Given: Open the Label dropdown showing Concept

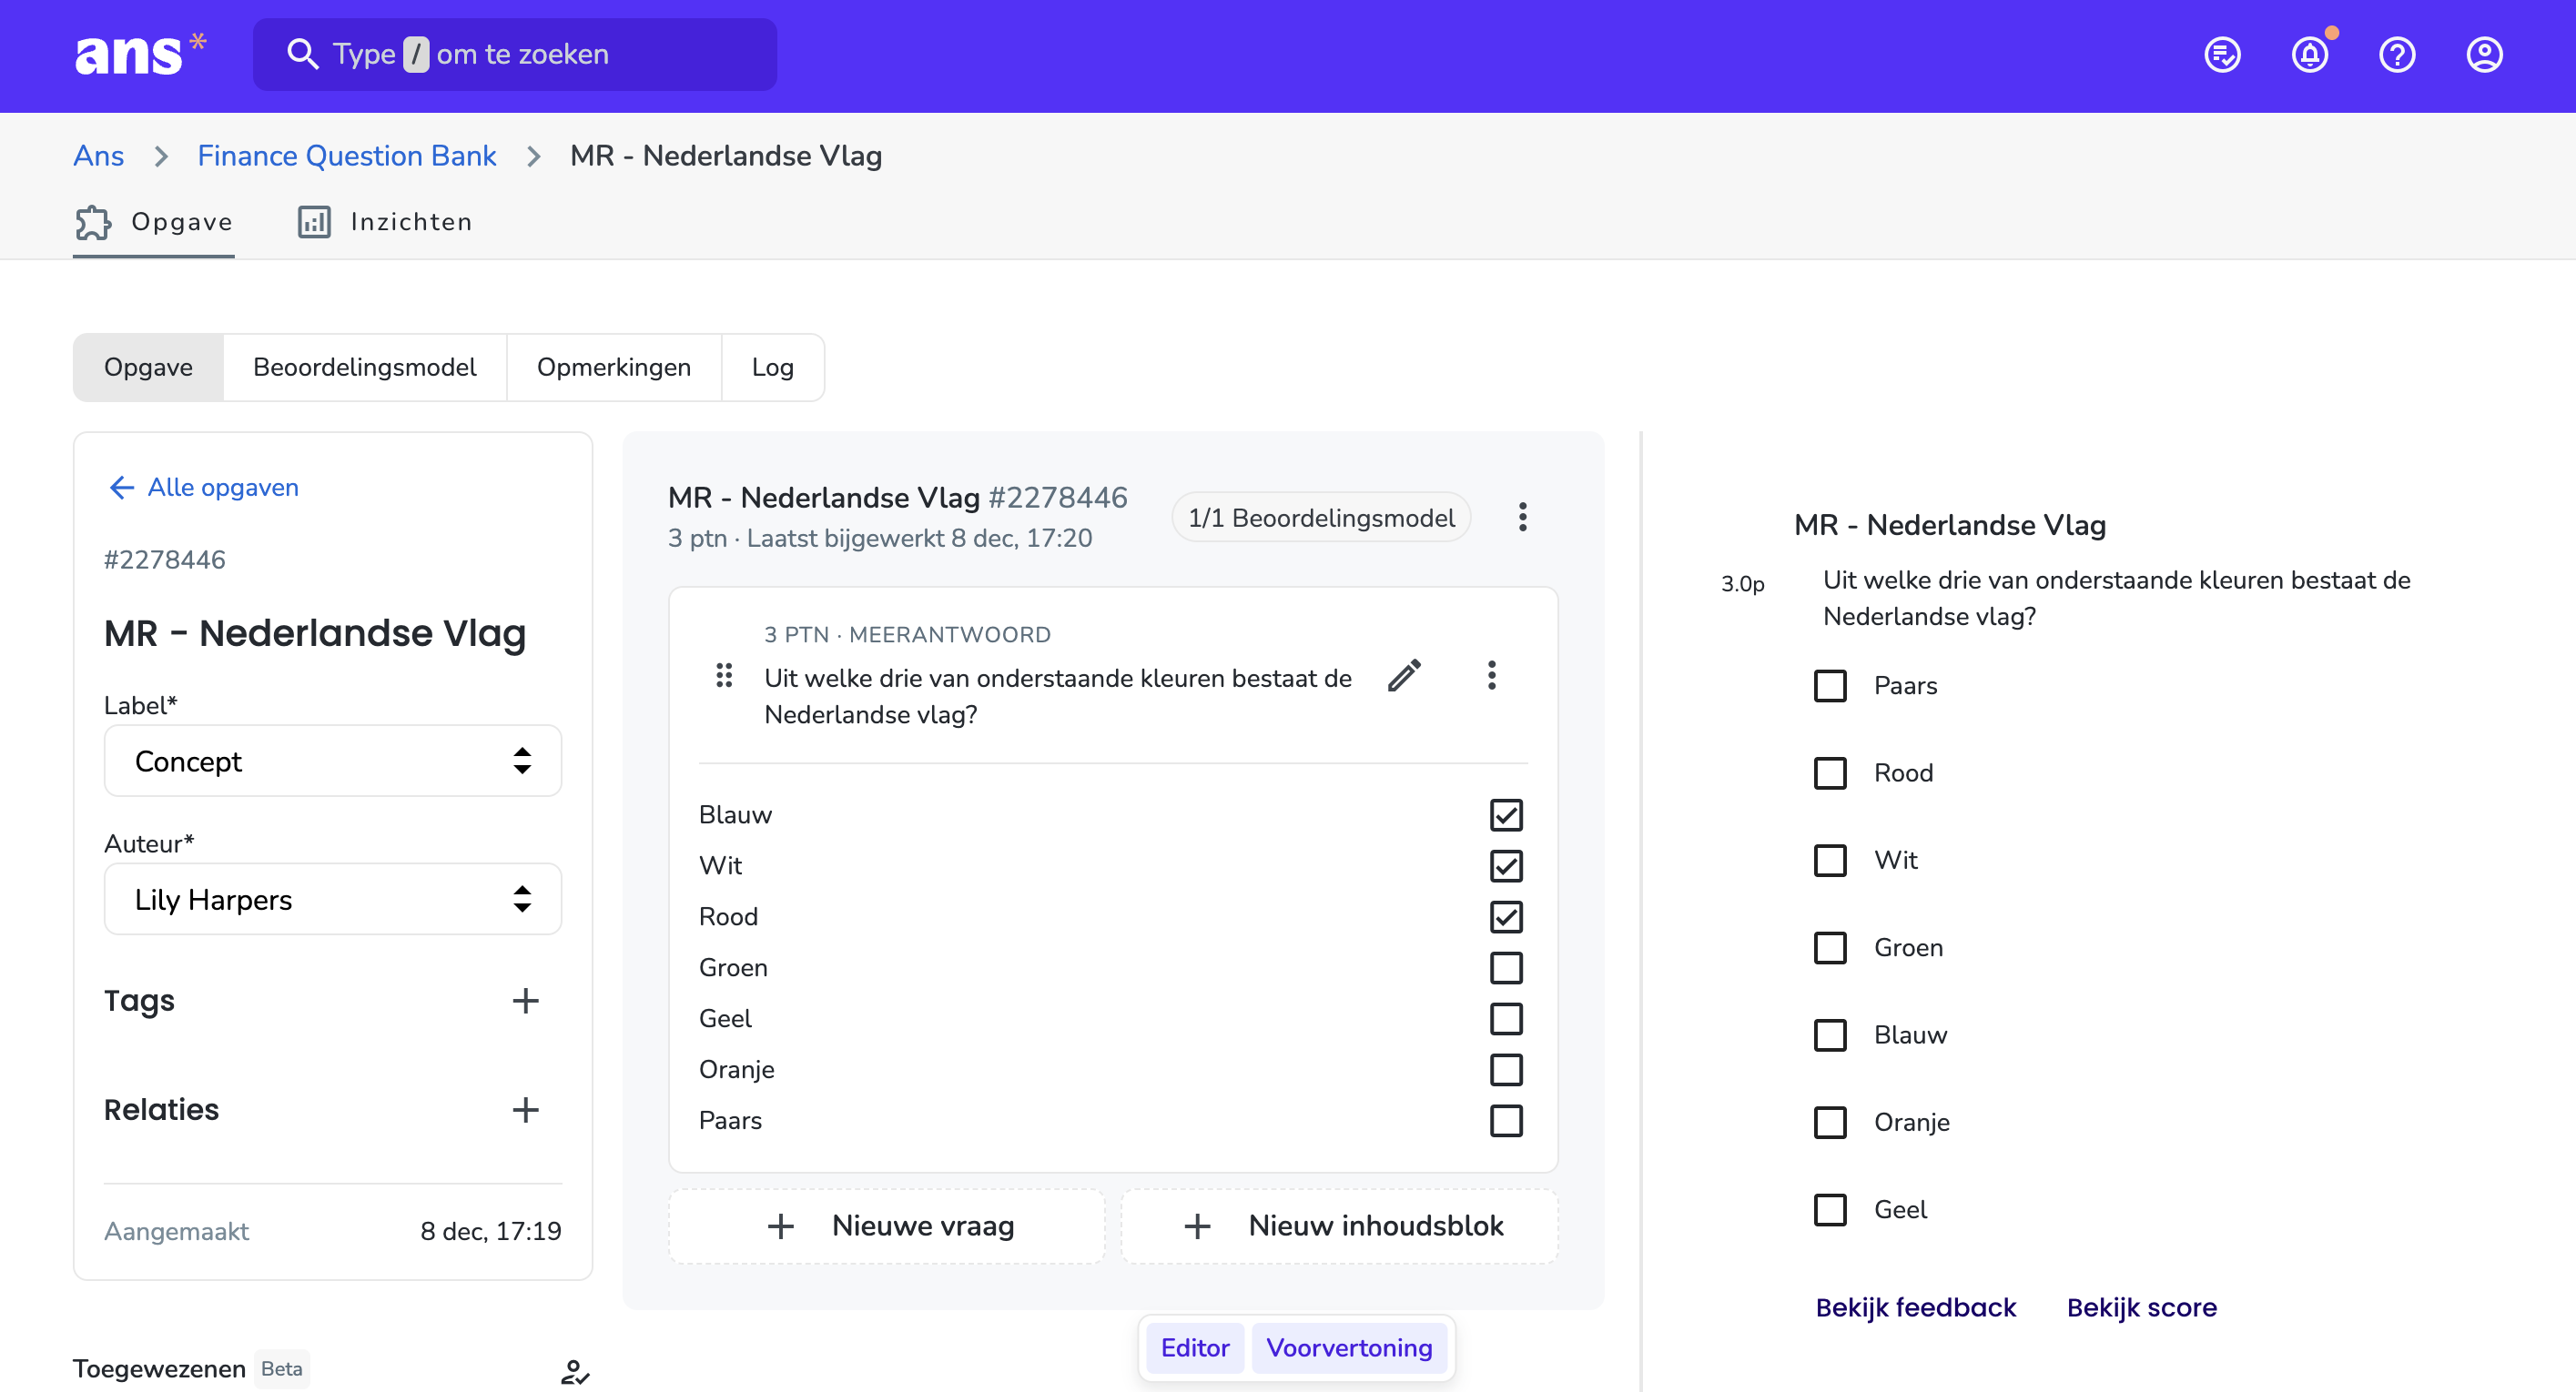Looking at the screenshot, I should coord(333,761).
